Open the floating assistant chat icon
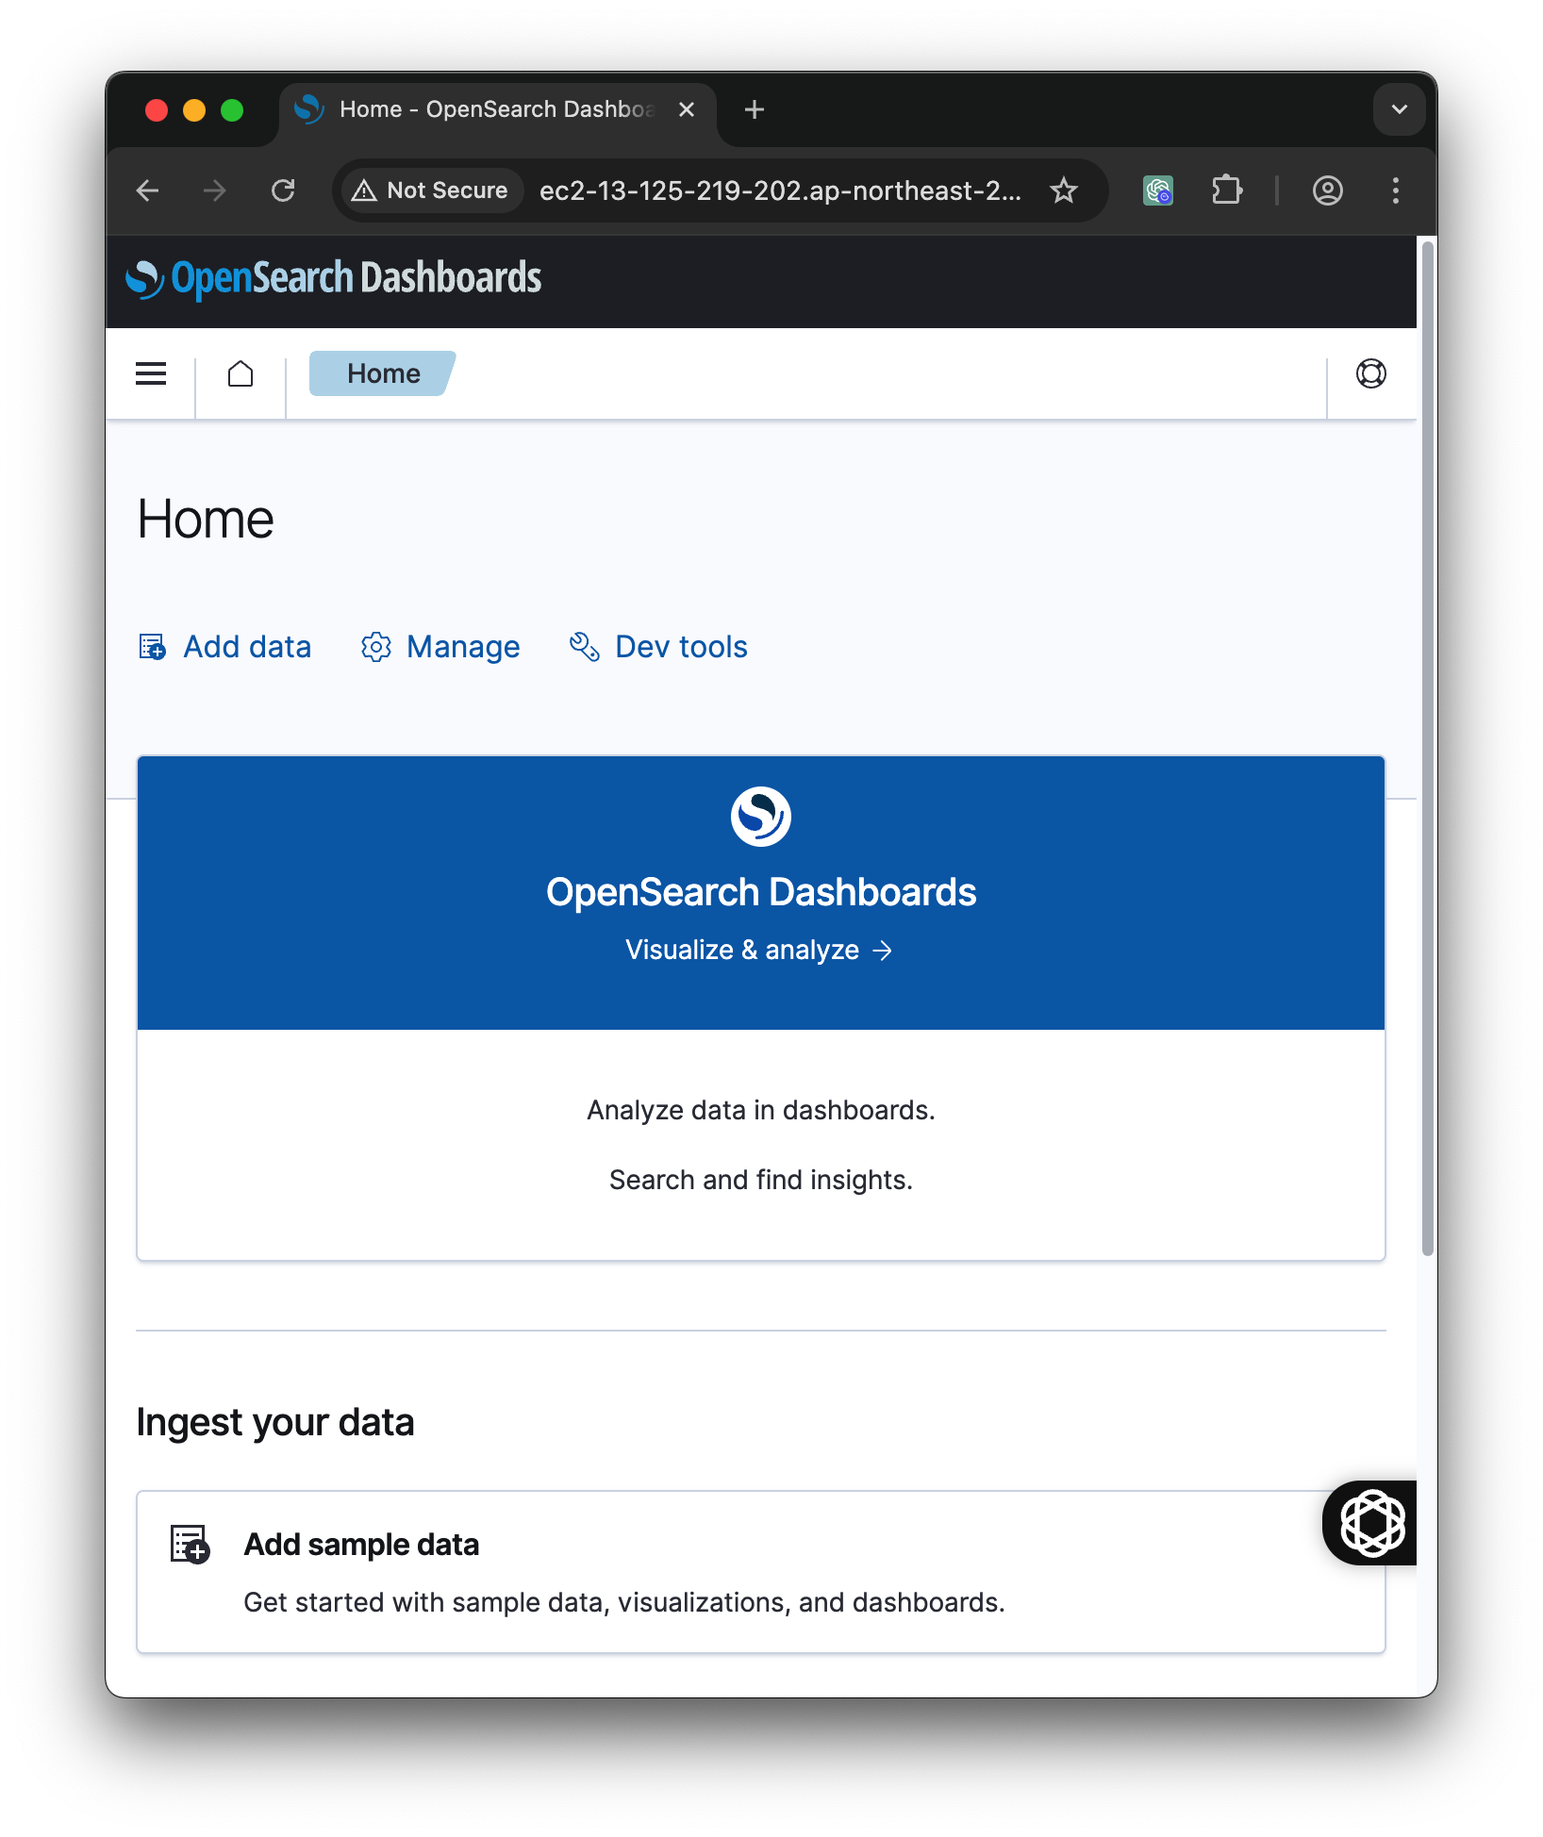1543x1837 pixels. pyautogui.click(x=1372, y=1523)
